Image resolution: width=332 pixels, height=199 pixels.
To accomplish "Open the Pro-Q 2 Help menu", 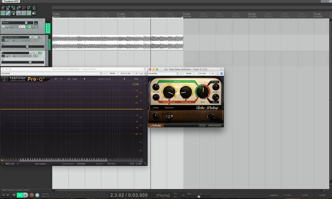I will (136, 79).
